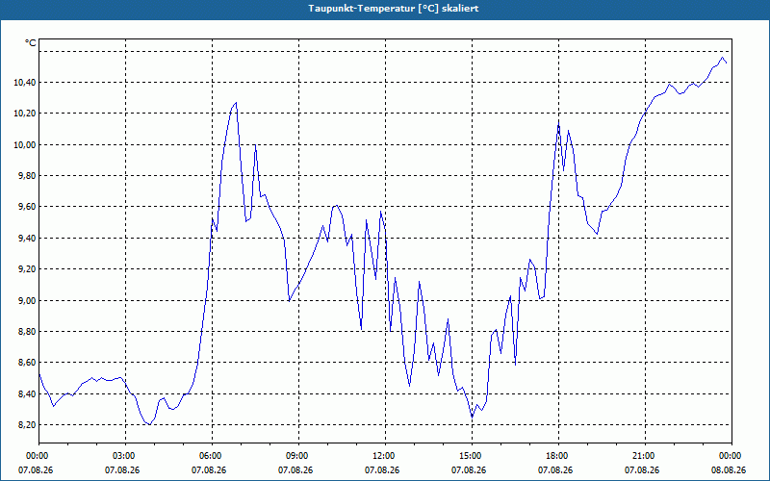
Task: Select the 9,60 y-axis label
Action: tap(27, 207)
